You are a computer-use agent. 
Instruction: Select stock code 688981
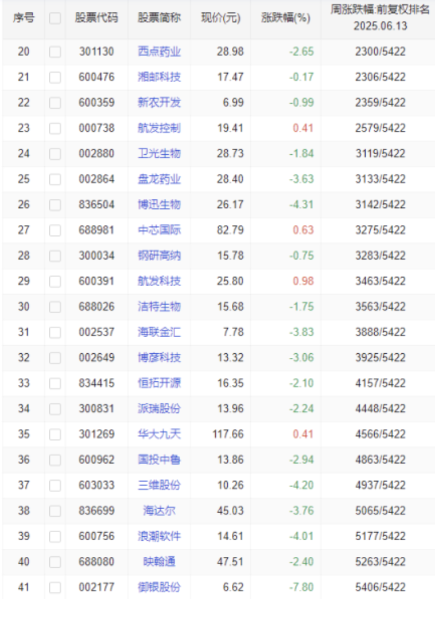(96, 230)
